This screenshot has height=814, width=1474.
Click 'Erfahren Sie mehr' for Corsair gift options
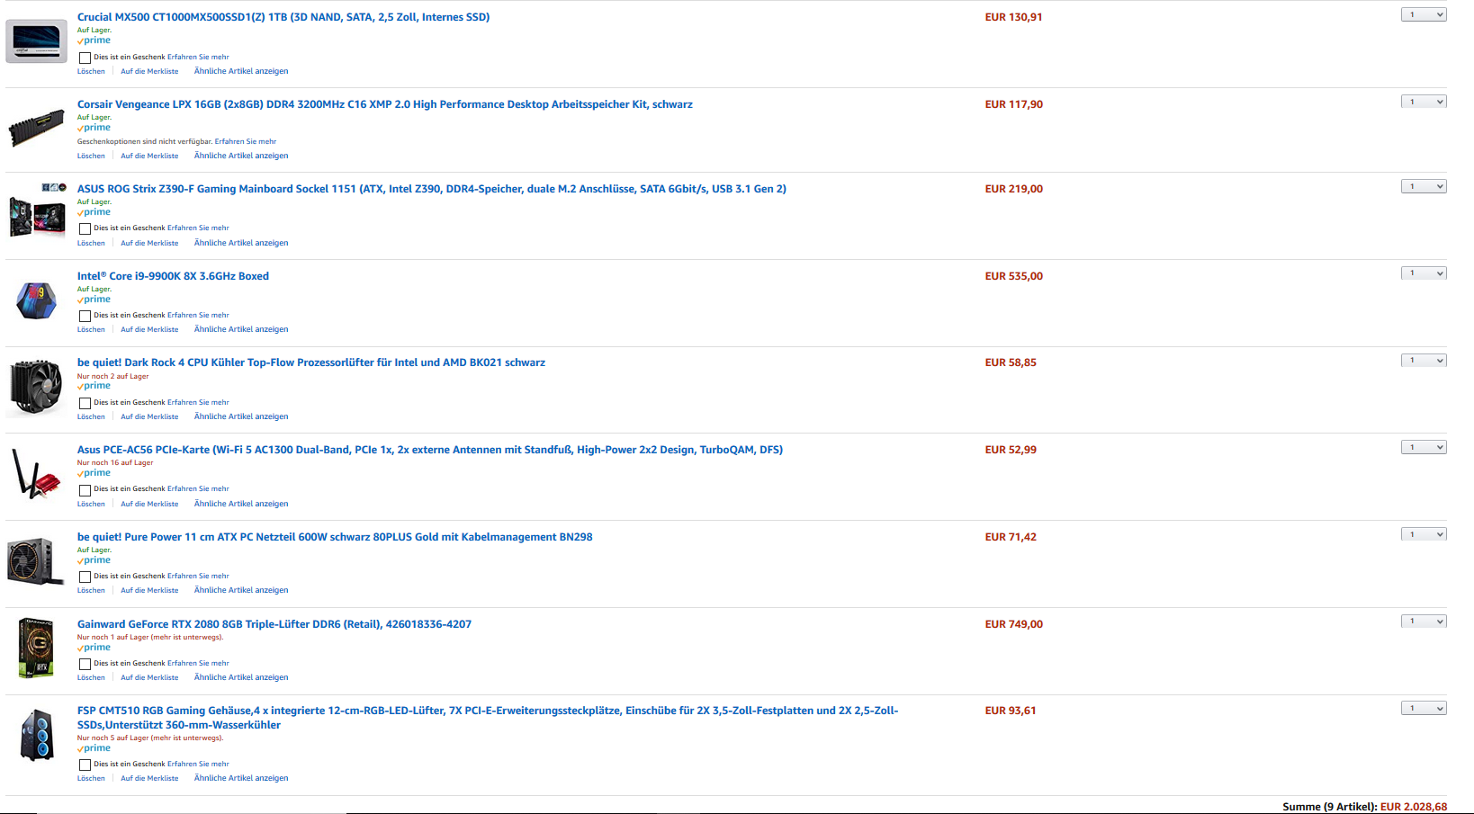coord(246,141)
